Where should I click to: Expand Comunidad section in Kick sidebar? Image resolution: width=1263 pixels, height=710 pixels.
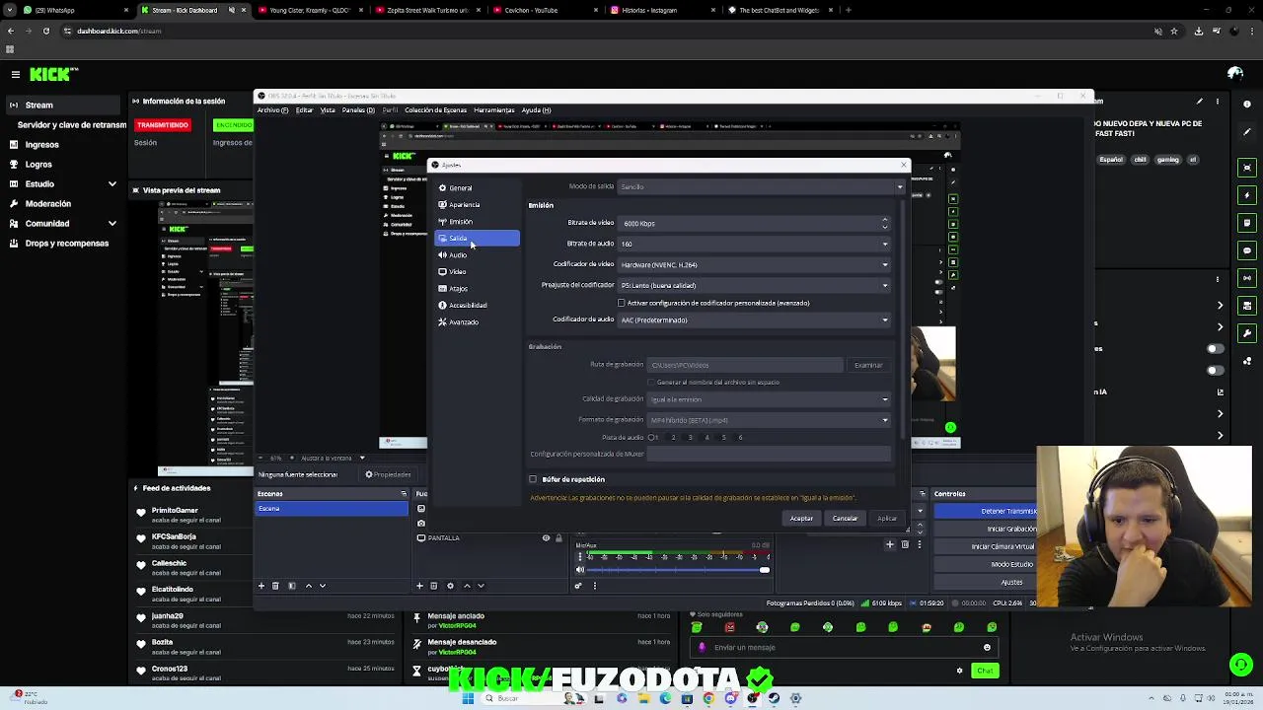[x=111, y=223]
